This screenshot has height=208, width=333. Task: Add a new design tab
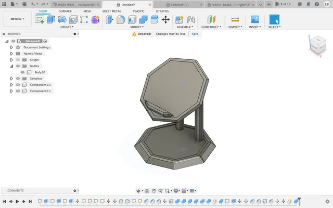click(x=268, y=4)
